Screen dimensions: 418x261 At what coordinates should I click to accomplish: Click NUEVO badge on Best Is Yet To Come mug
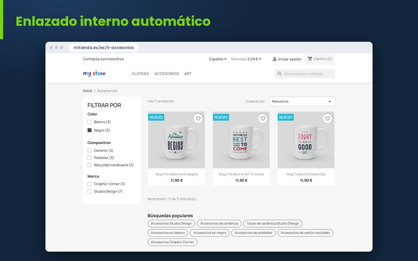221,117
